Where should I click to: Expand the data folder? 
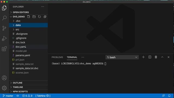28,25
